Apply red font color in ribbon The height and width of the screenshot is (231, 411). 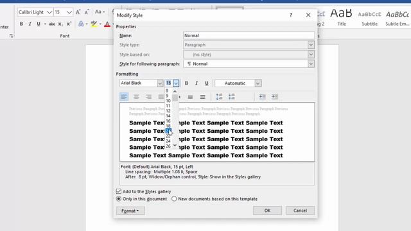pos(107,24)
